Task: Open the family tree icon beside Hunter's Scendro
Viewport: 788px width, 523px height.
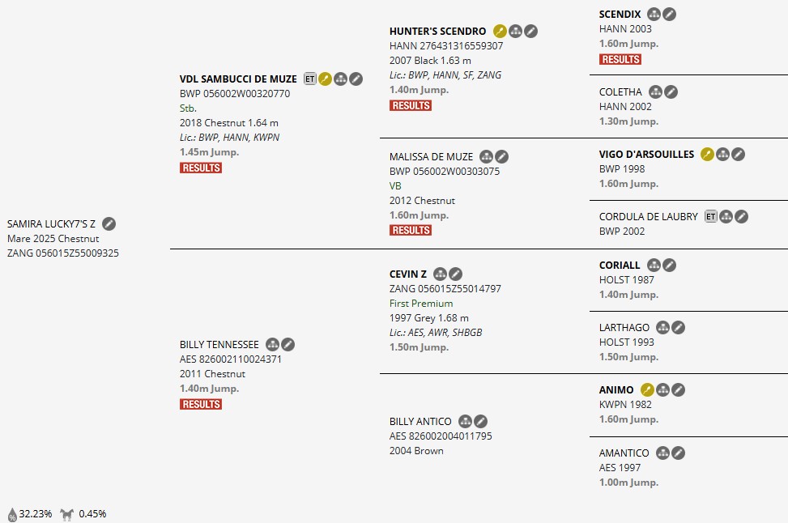Action: [515, 32]
